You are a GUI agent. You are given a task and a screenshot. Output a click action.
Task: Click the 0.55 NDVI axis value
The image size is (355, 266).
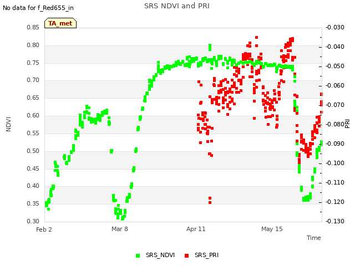click(x=33, y=133)
